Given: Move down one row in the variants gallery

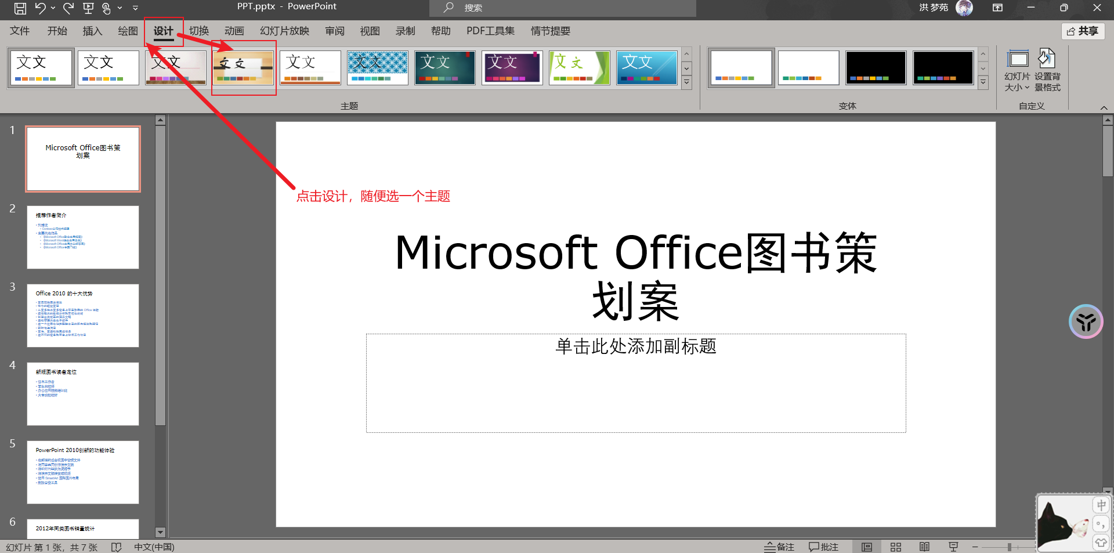Looking at the screenshot, I should click(x=983, y=68).
